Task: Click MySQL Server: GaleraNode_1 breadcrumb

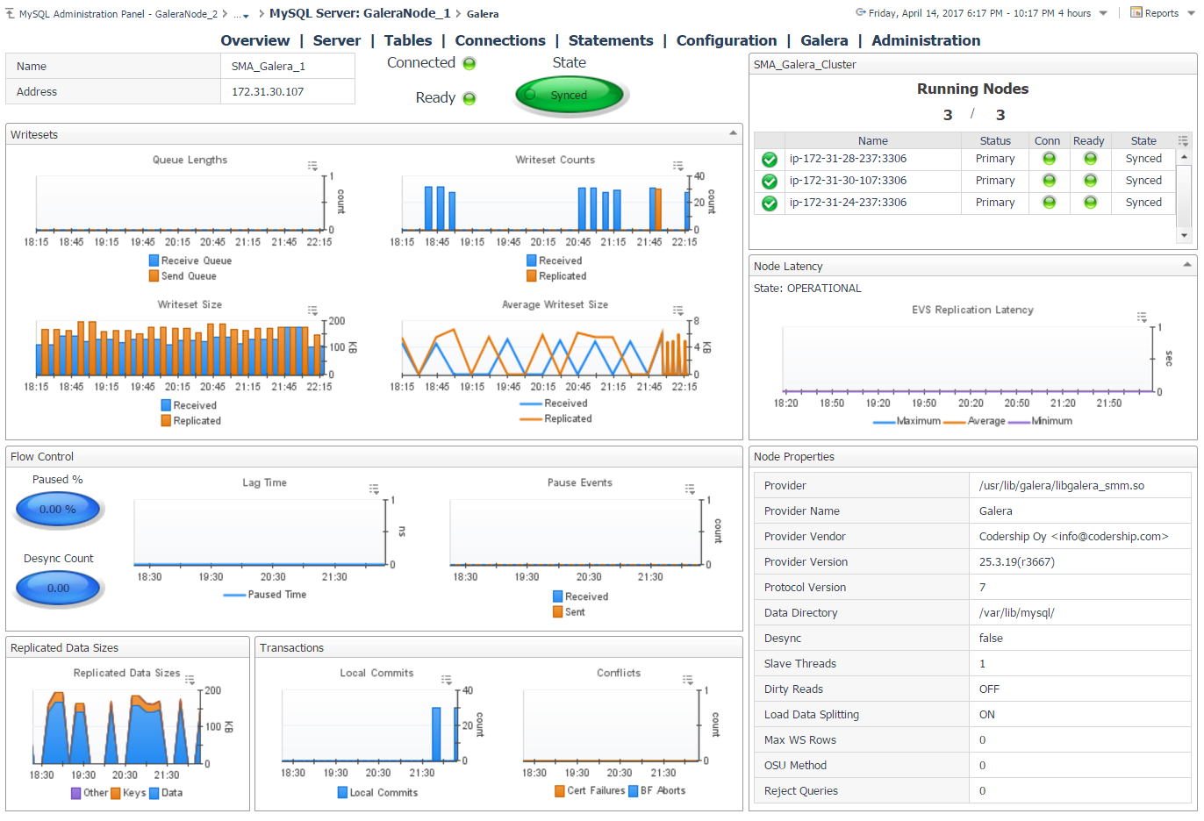Action: (360, 13)
